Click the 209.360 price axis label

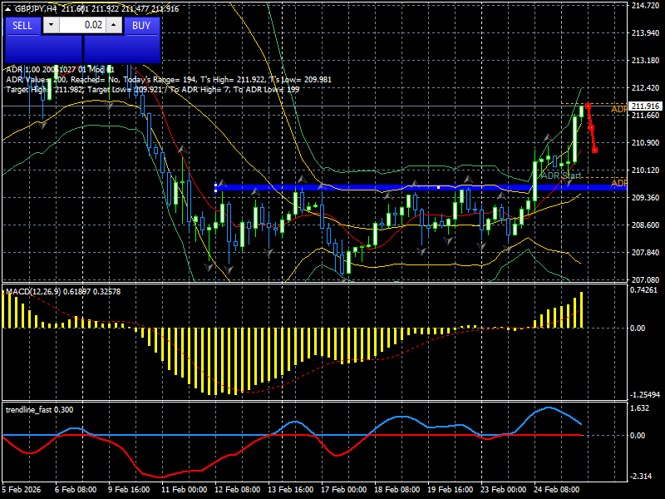(x=645, y=198)
